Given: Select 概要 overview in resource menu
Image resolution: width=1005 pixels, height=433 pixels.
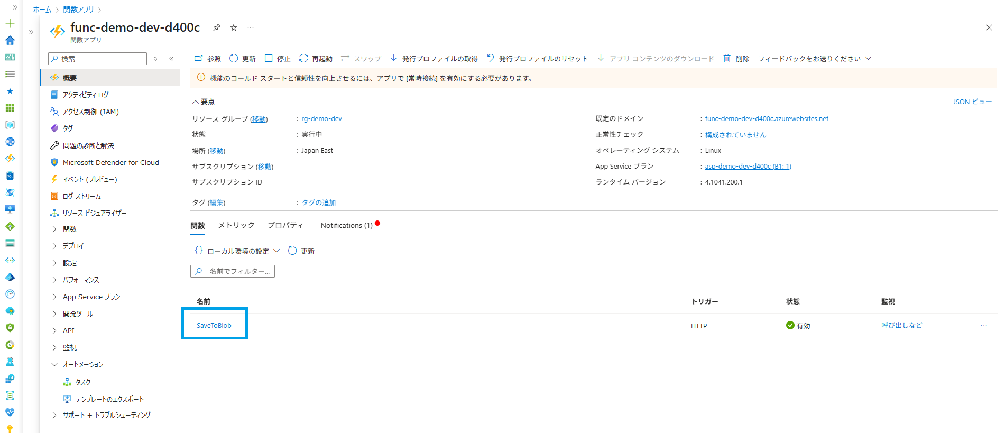Looking at the screenshot, I should click(x=110, y=78).
